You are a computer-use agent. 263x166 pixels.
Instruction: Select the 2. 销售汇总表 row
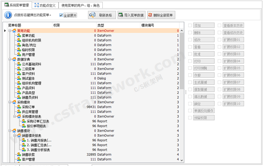(x=93, y=145)
